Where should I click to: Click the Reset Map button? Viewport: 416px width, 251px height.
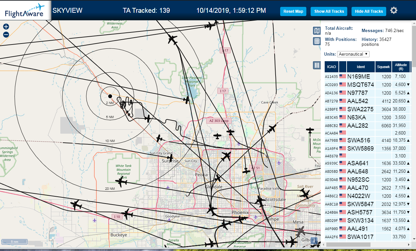click(293, 11)
